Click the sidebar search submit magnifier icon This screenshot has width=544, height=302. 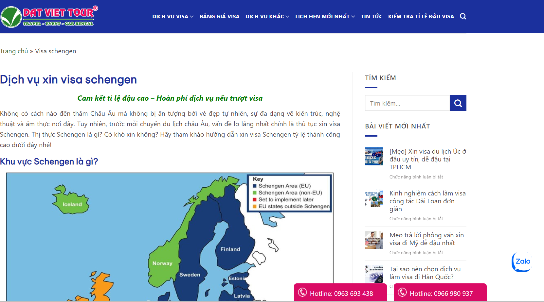tap(458, 103)
